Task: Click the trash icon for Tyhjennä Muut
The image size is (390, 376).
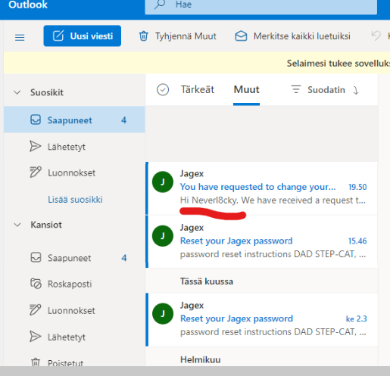Action: (144, 36)
